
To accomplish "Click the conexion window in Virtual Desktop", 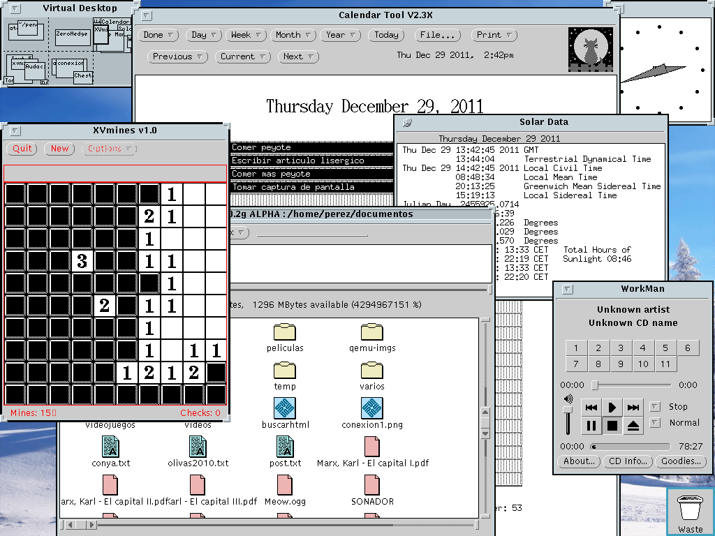I will click(69, 68).
